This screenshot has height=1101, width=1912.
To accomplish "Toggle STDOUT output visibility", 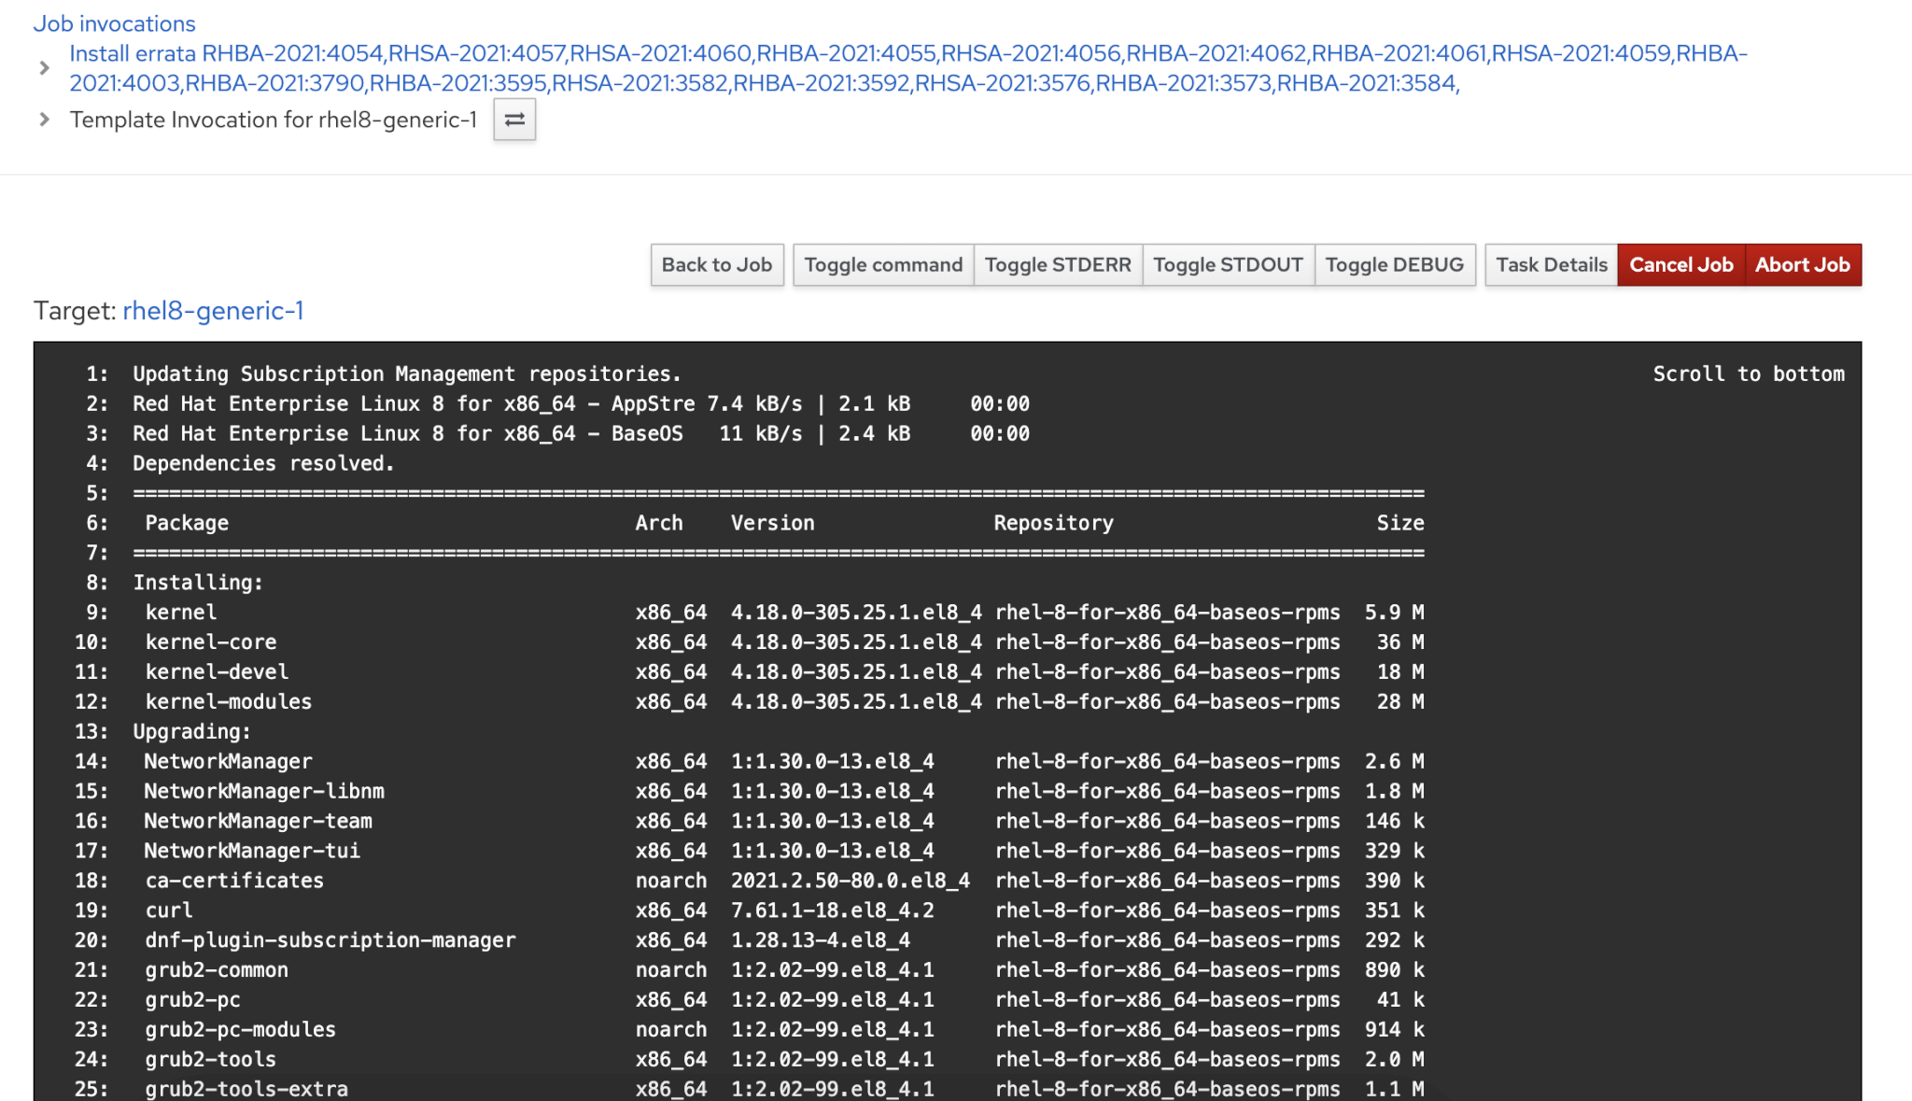I will tap(1227, 265).
